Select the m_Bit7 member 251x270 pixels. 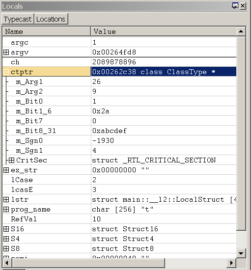pyautogui.click(x=29, y=121)
